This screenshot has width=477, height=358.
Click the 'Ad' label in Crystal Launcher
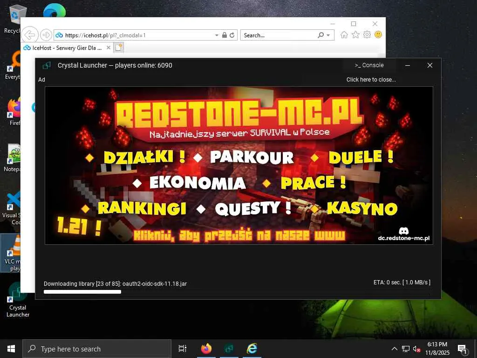pos(41,79)
